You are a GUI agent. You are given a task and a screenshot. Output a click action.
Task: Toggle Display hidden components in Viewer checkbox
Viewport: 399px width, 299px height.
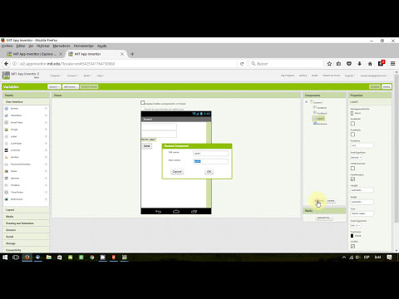[x=143, y=103]
